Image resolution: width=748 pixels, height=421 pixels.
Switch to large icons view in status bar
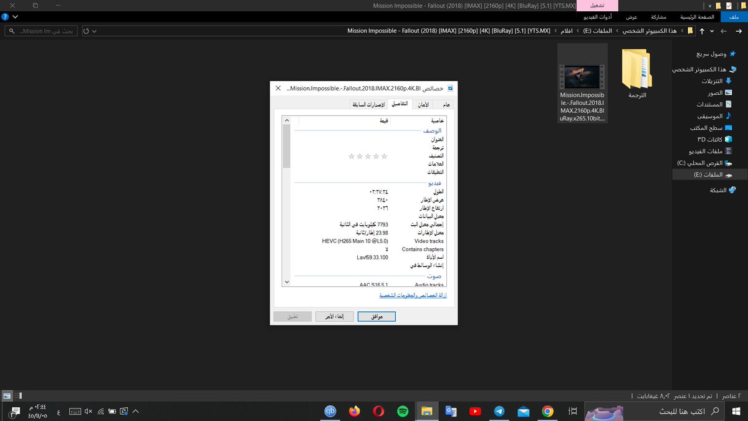coord(6,396)
